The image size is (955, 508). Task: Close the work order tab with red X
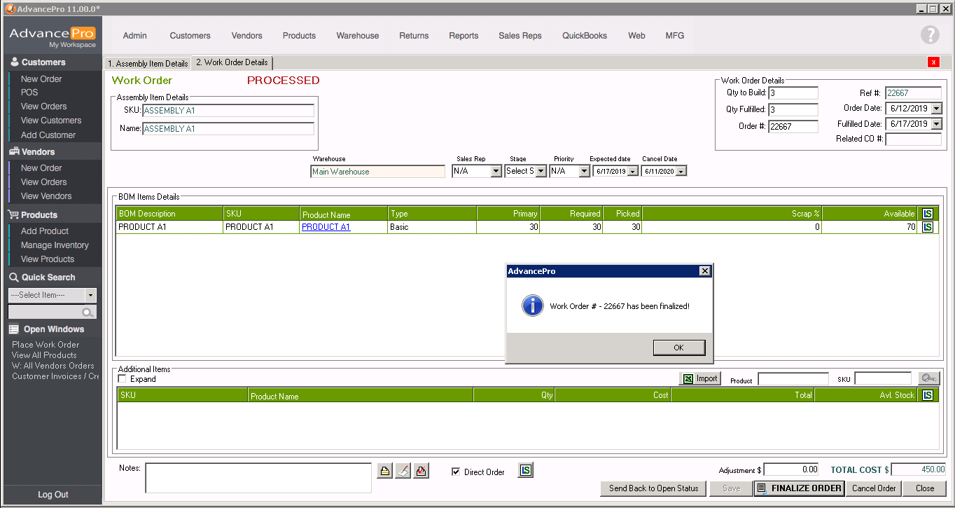(x=933, y=62)
